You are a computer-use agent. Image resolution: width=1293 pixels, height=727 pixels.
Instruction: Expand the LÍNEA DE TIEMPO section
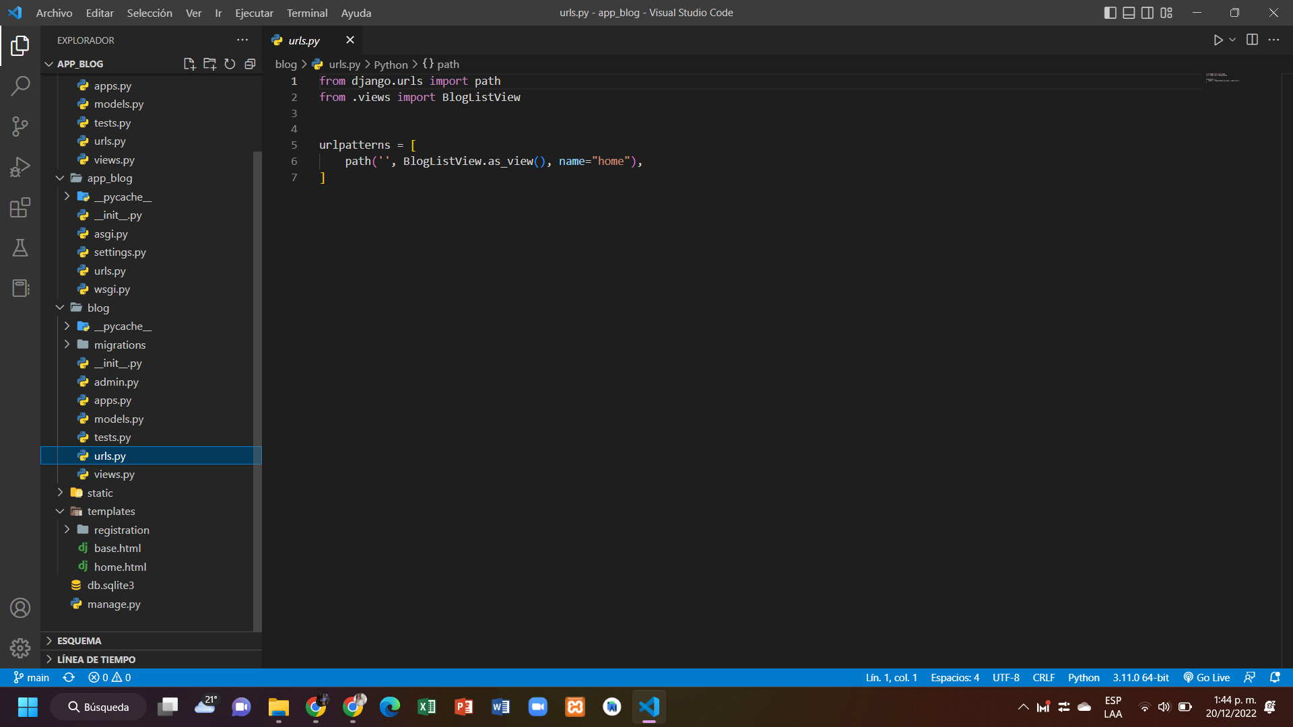coord(151,660)
